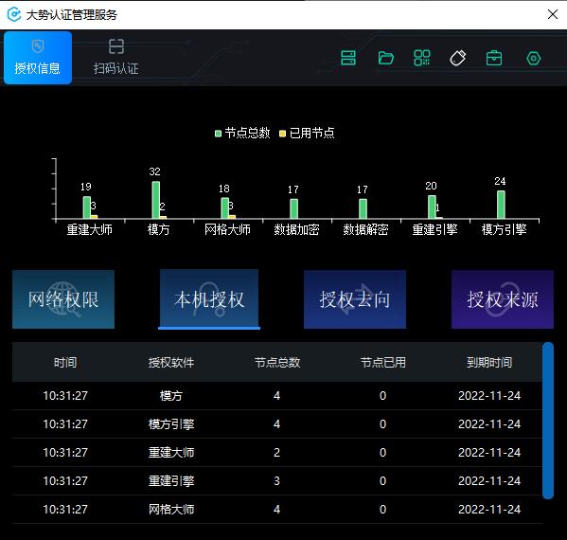
Task: Select the 本机授权 card
Action: click(209, 299)
